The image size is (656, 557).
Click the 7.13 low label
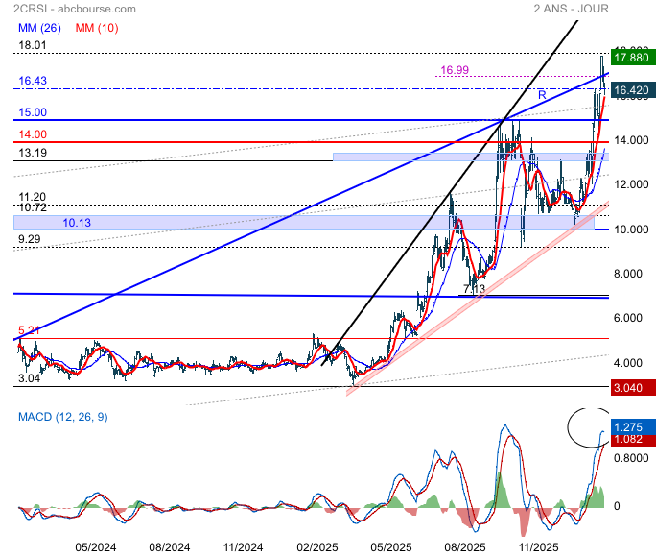pos(474,288)
